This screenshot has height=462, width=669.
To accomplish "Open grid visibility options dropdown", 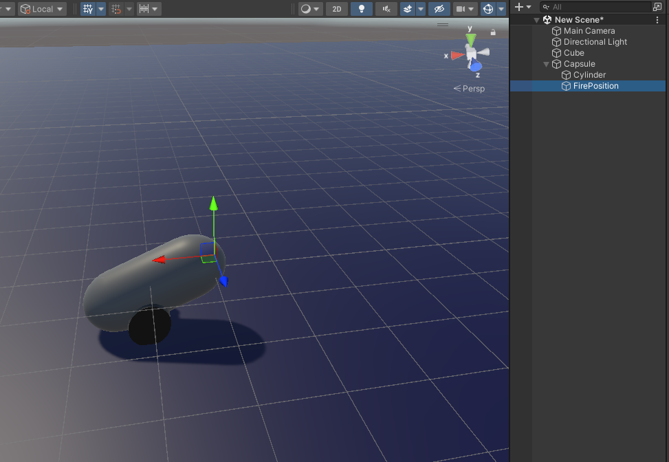I will coord(101,9).
